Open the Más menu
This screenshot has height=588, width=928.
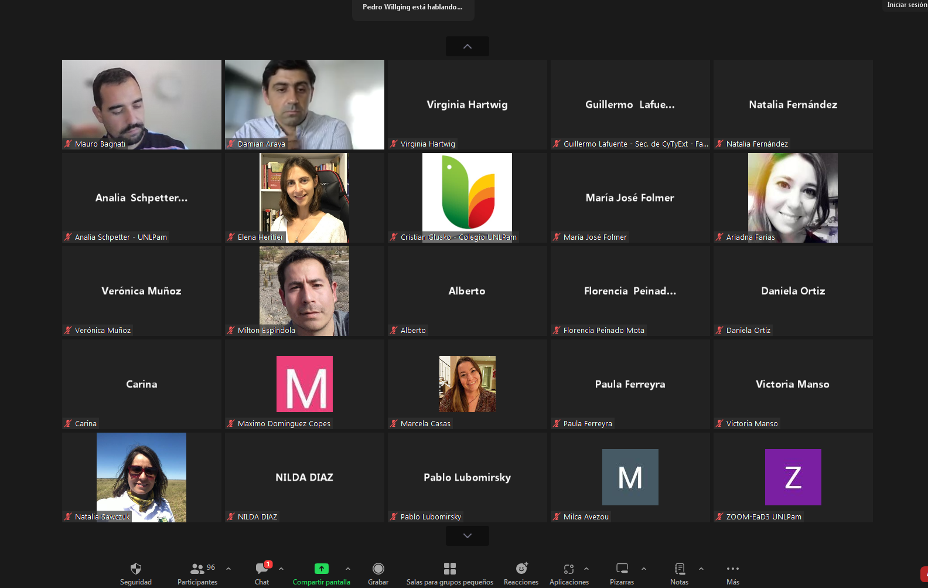(x=733, y=569)
